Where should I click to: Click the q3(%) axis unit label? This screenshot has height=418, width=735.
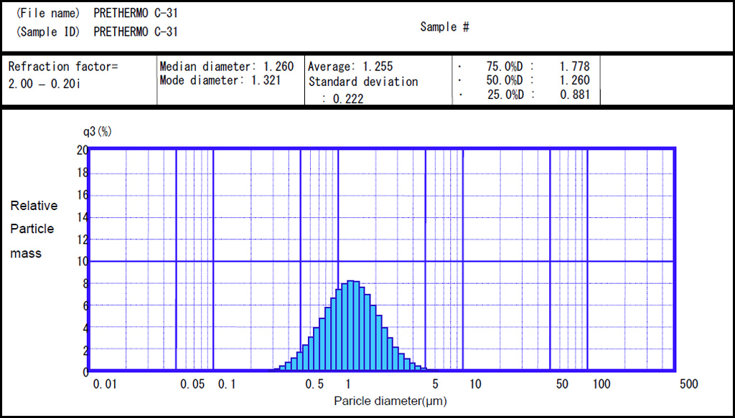point(98,132)
